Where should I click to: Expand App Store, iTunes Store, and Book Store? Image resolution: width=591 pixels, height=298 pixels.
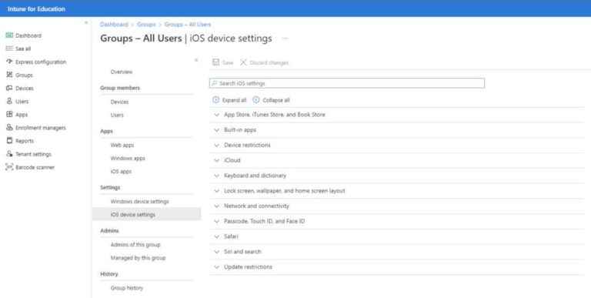point(396,115)
